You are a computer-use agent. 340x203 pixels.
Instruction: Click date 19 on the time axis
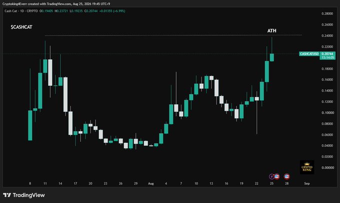tap(241, 184)
